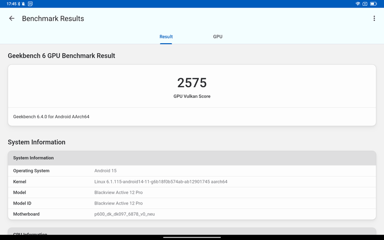The width and height of the screenshot is (384, 240).
Task: Tap the gray System Information table header
Action: [x=192, y=158]
